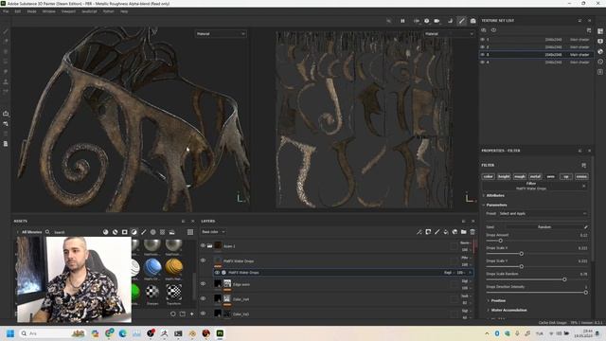The height and width of the screenshot is (341, 606).
Task: Open the Mode menu
Action: coord(31,11)
